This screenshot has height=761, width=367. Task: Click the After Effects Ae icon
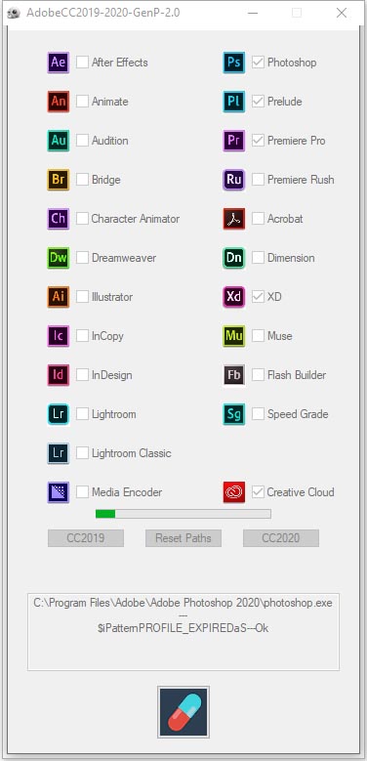click(x=59, y=63)
